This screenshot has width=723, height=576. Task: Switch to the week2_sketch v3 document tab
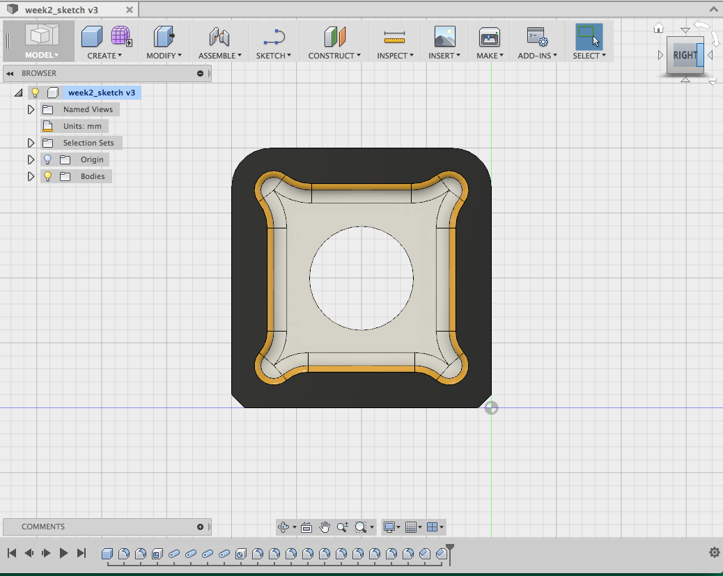click(70, 10)
